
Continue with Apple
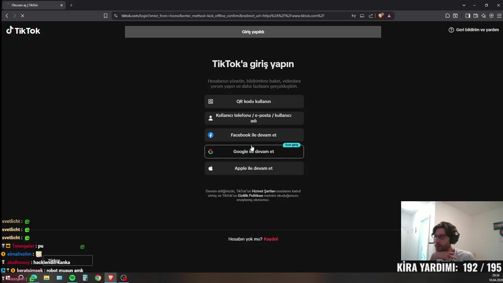click(x=254, y=168)
